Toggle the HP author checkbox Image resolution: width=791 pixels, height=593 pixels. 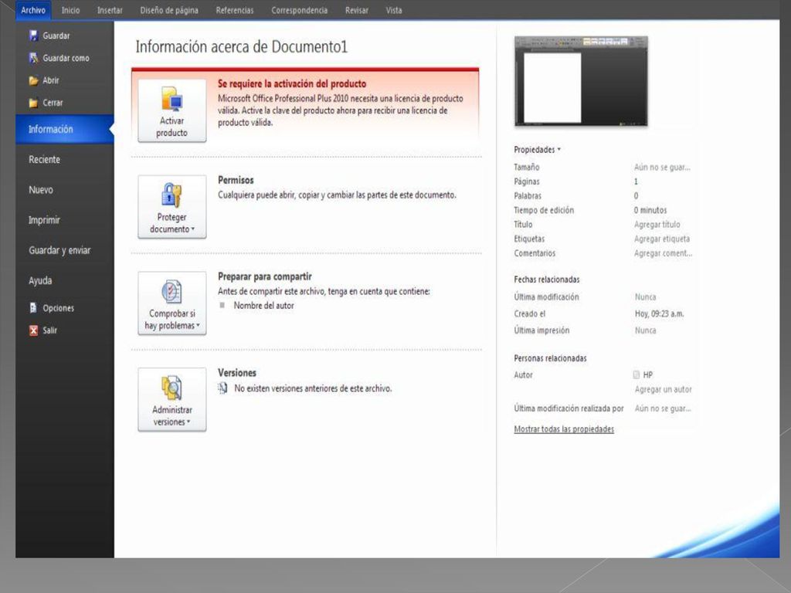coord(637,374)
